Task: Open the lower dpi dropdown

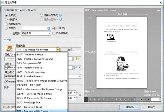Action: (75, 98)
